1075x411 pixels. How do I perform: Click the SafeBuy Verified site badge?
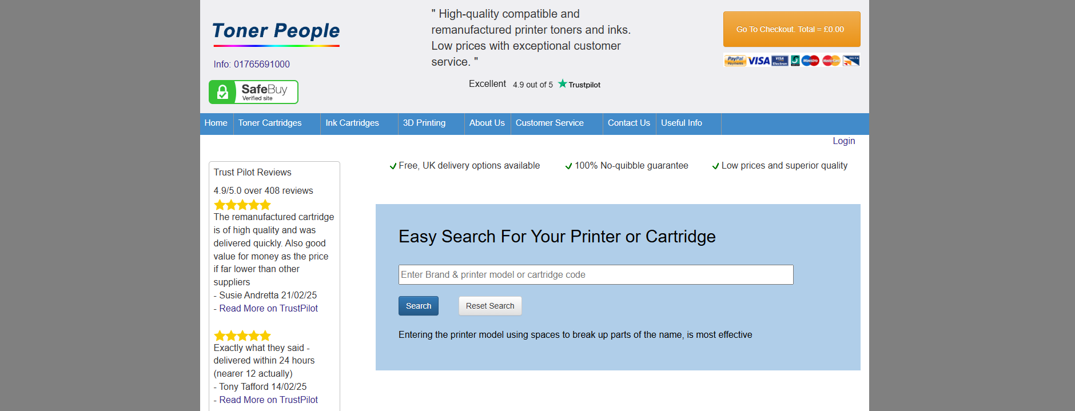[x=253, y=92]
